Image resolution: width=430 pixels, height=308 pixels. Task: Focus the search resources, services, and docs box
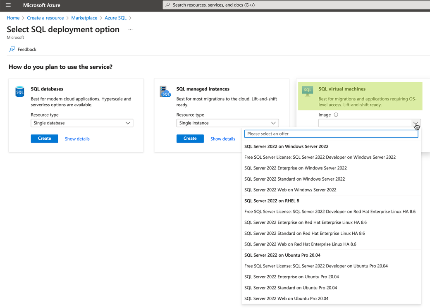(x=296, y=5)
